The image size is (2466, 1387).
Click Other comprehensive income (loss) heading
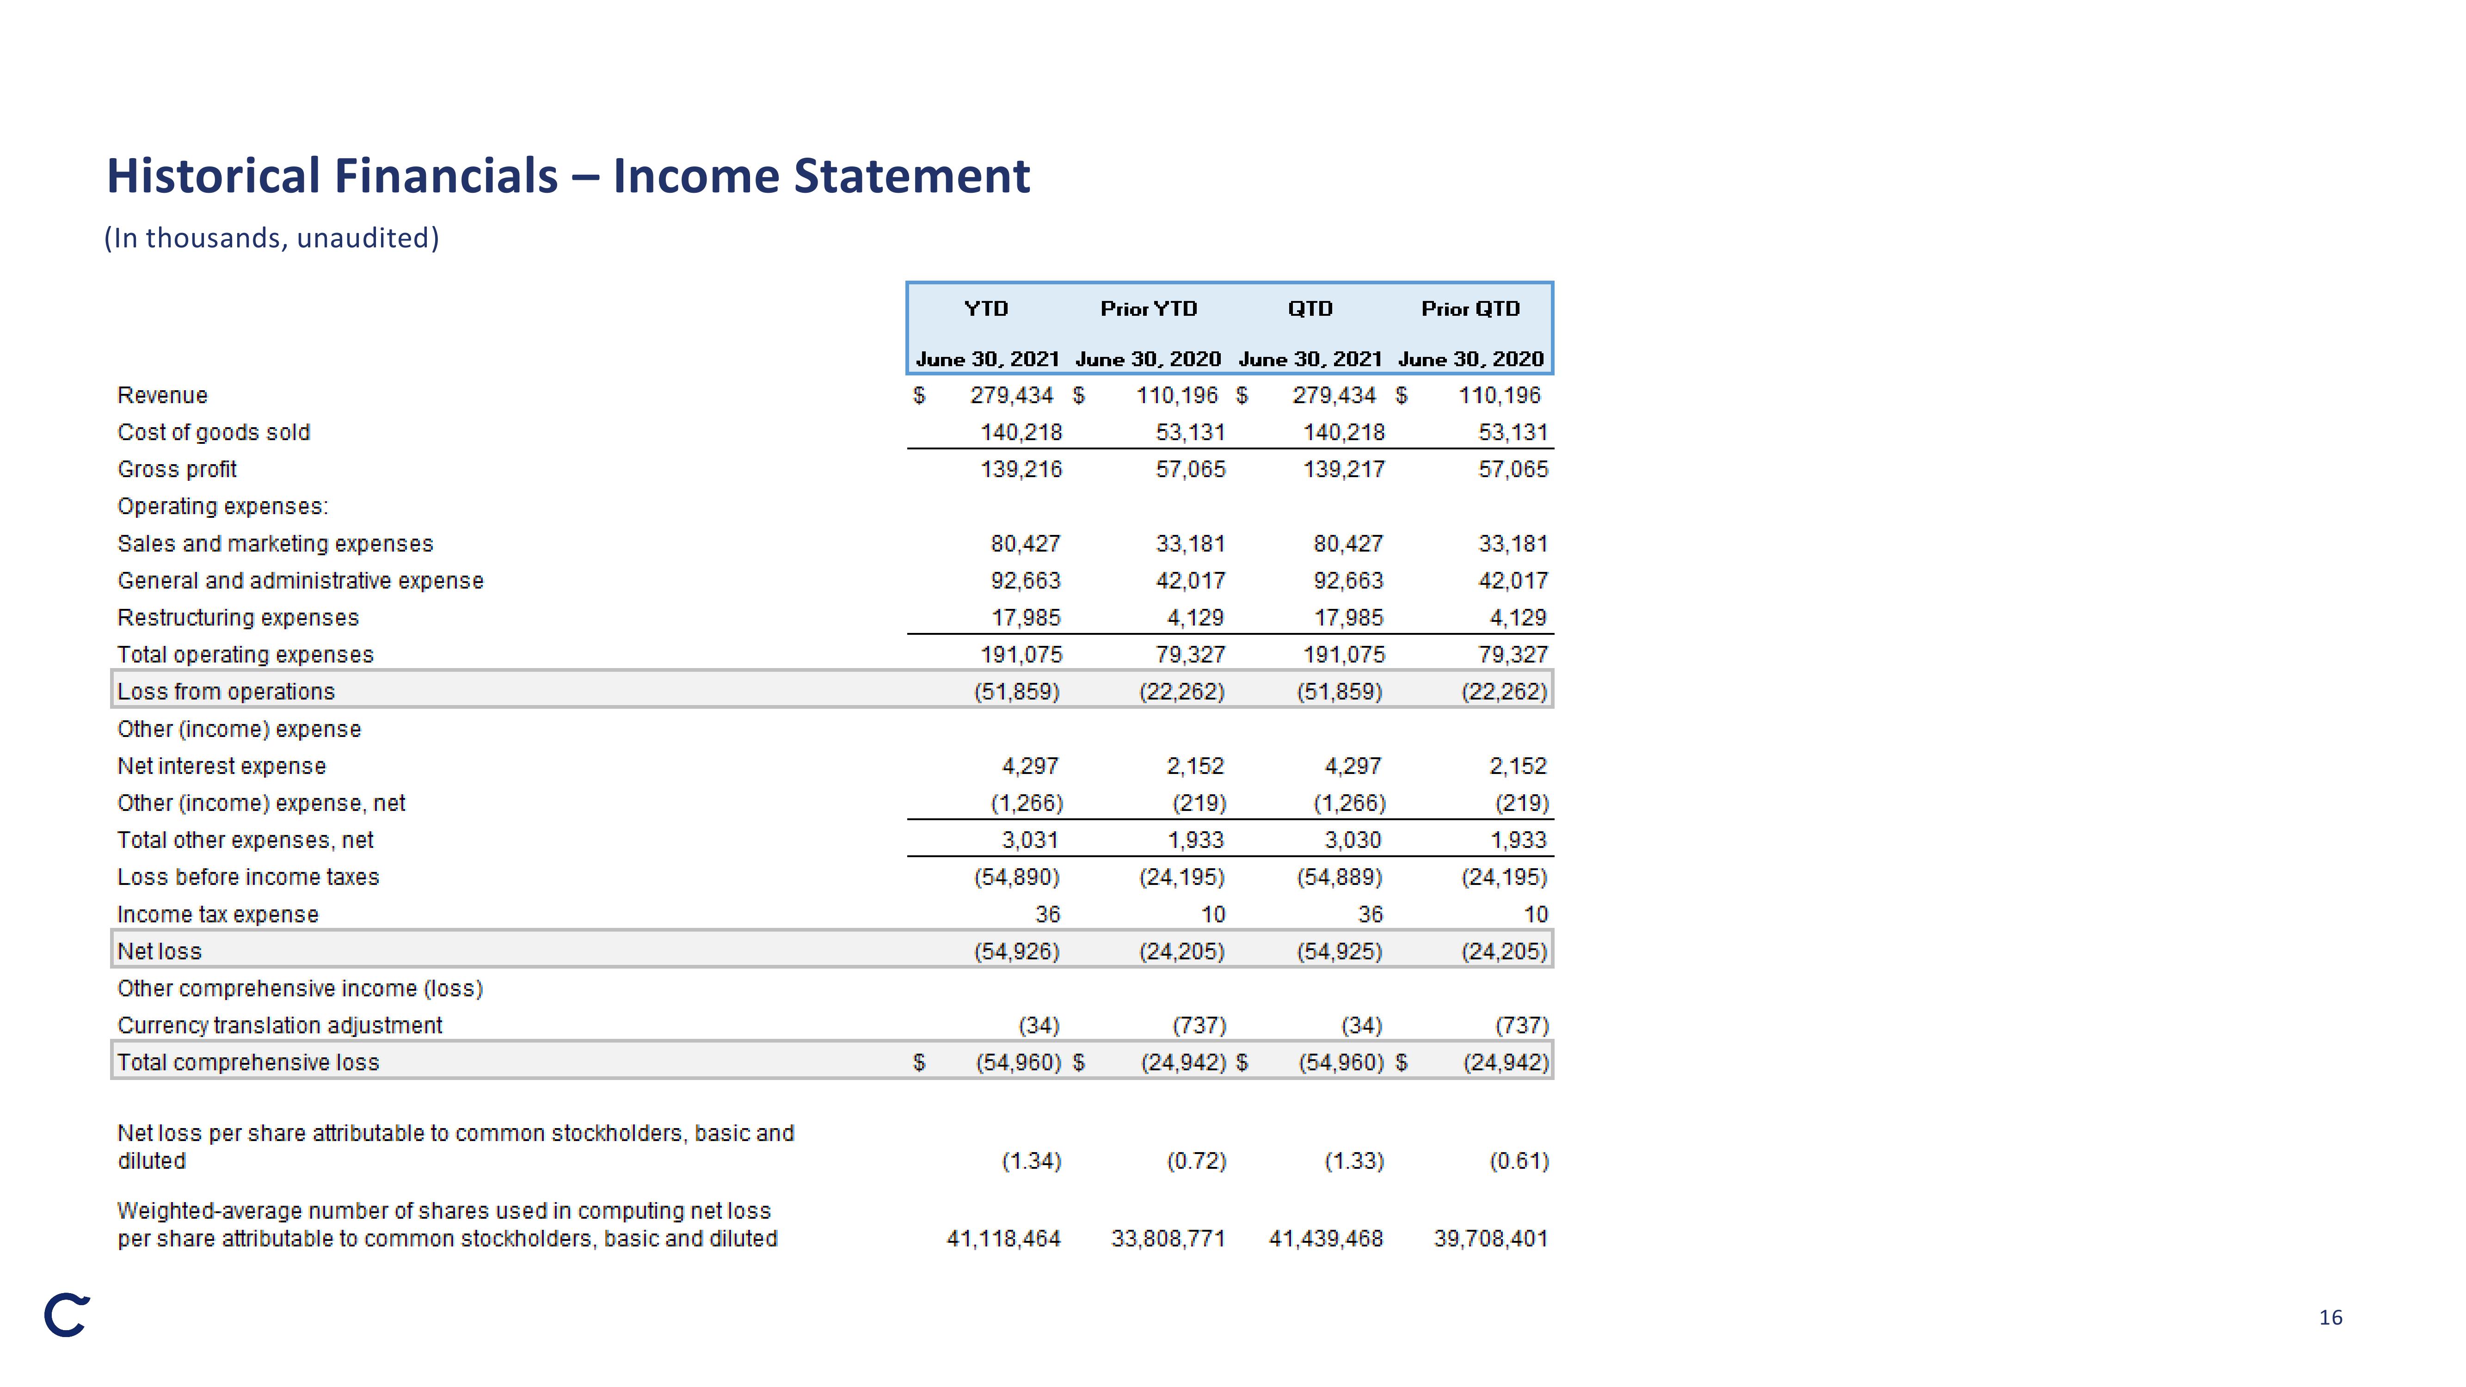coord(301,989)
